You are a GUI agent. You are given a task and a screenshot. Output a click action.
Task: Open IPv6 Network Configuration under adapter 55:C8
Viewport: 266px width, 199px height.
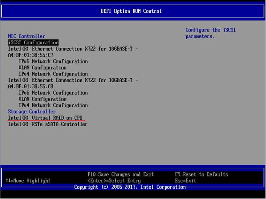click(53, 92)
